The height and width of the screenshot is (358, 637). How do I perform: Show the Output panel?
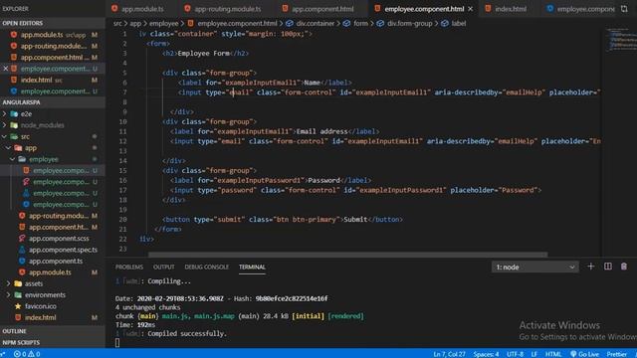point(163,268)
